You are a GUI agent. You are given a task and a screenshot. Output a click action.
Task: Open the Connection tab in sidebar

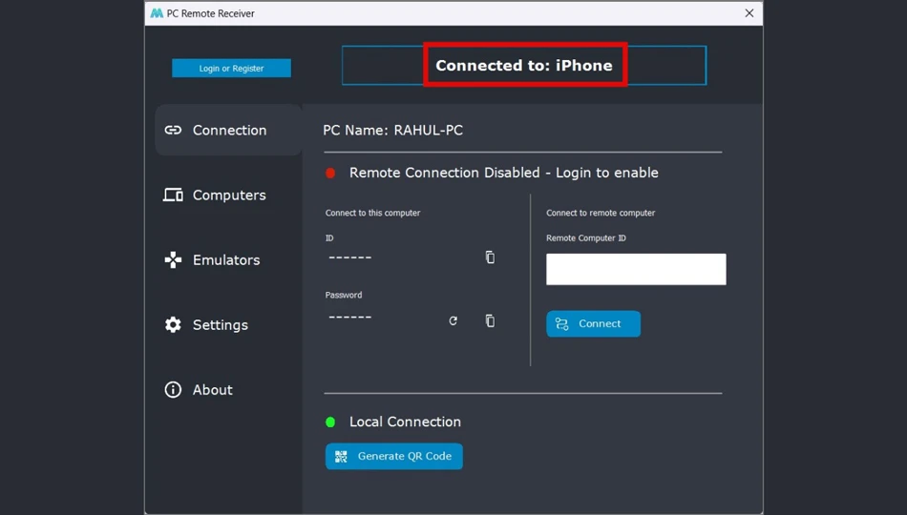click(x=228, y=130)
